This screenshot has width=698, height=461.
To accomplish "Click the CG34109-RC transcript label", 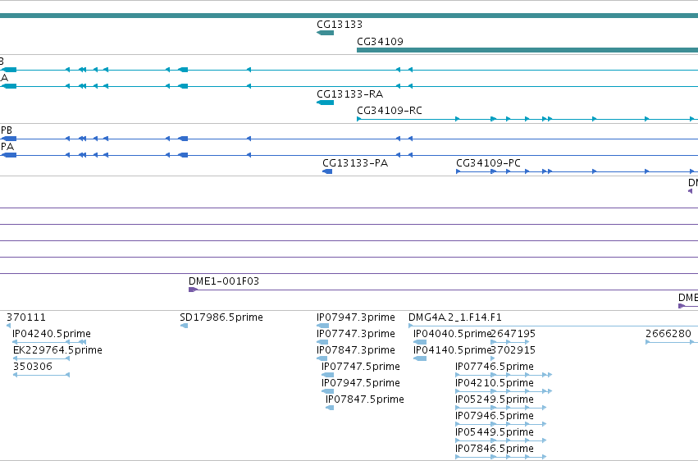I will (389, 111).
